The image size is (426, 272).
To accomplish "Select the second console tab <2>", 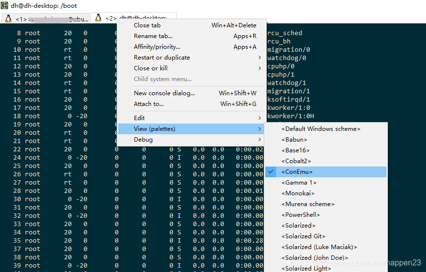I will [133, 18].
